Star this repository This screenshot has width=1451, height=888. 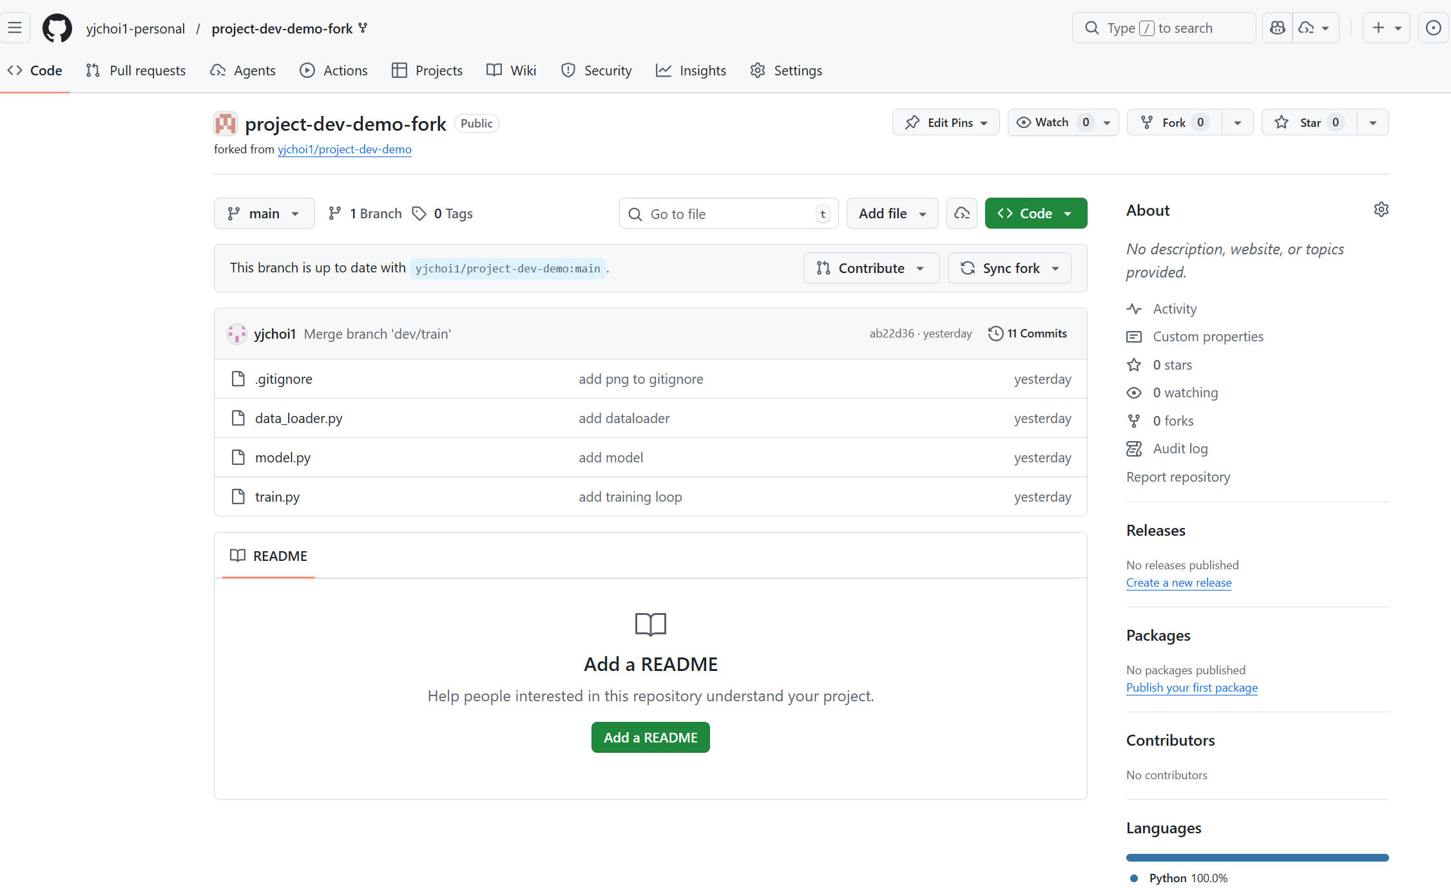tap(1309, 122)
